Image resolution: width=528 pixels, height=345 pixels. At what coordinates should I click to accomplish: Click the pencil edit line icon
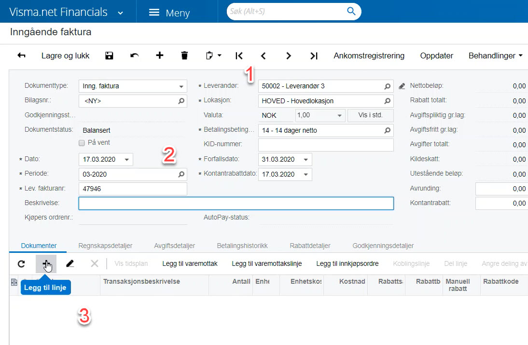pyautogui.click(x=69, y=263)
